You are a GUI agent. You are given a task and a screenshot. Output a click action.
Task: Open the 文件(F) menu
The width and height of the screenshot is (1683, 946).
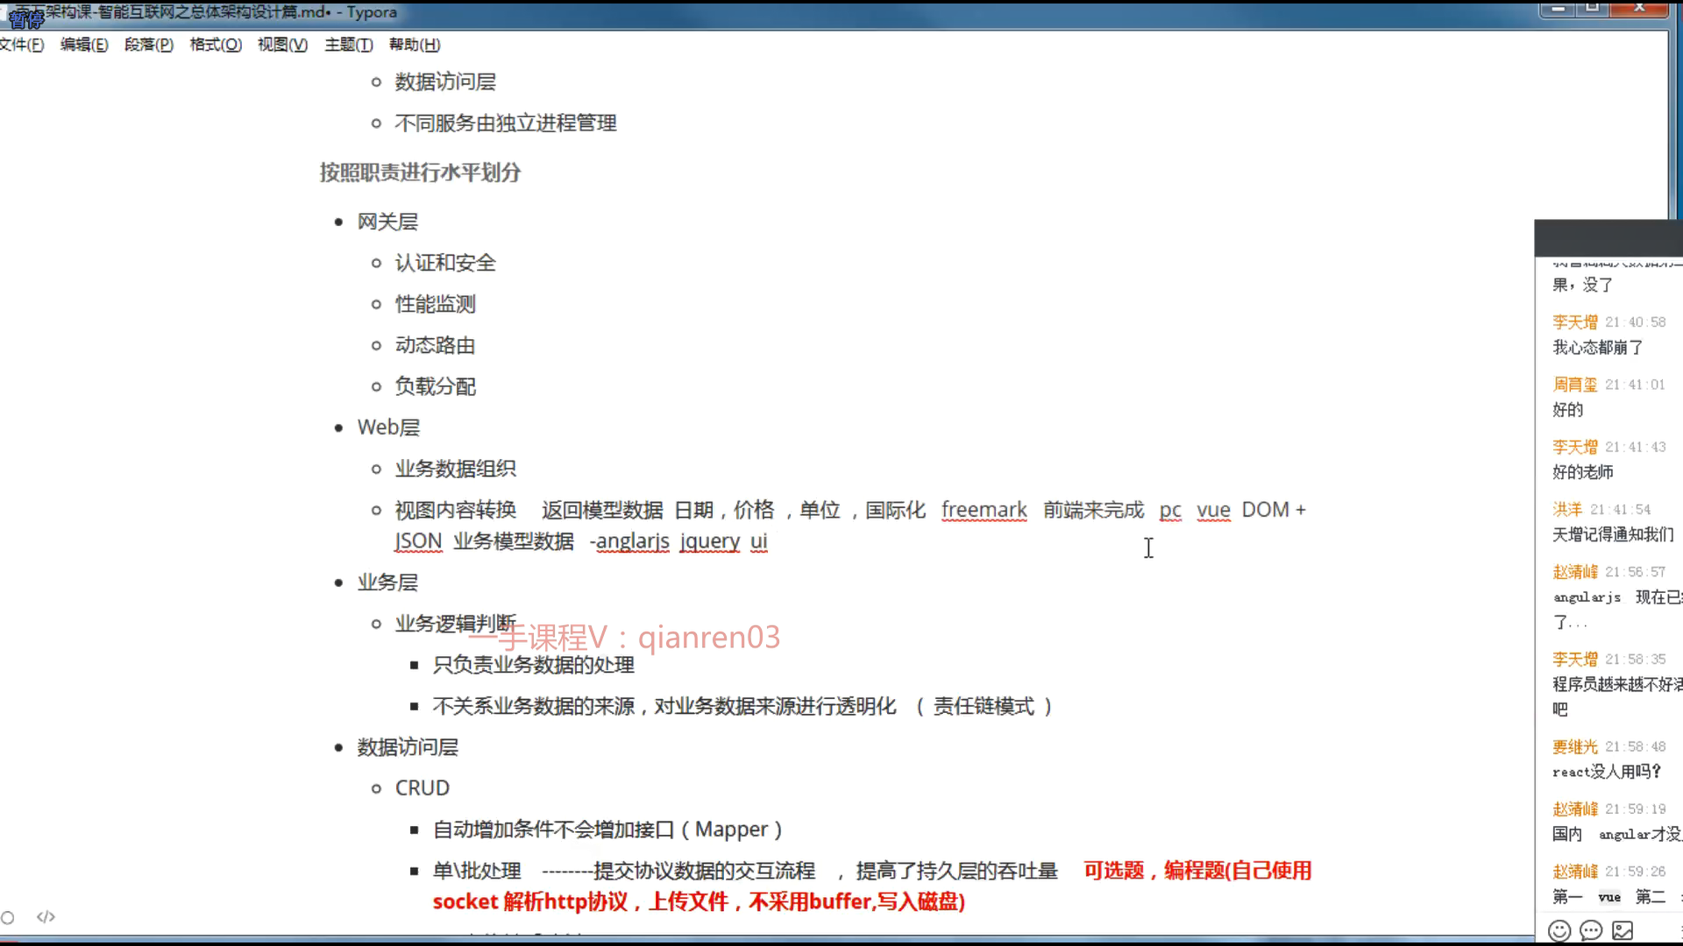coord(22,45)
